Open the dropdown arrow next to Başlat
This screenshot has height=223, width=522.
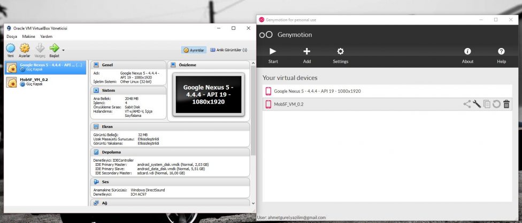(64, 50)
